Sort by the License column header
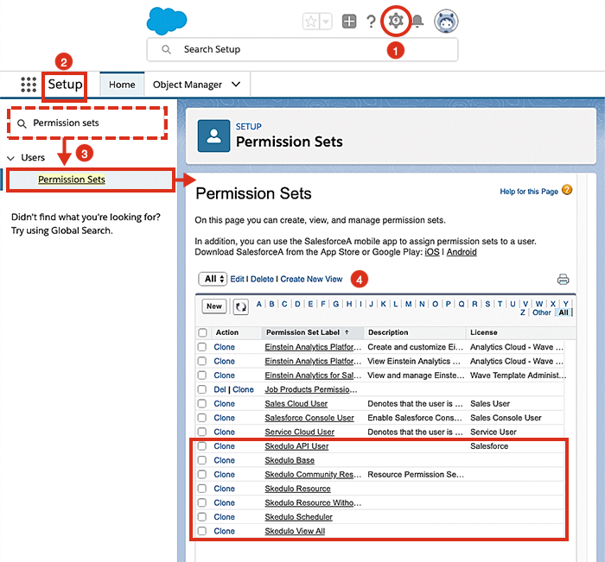 click(x=483, y=332)
